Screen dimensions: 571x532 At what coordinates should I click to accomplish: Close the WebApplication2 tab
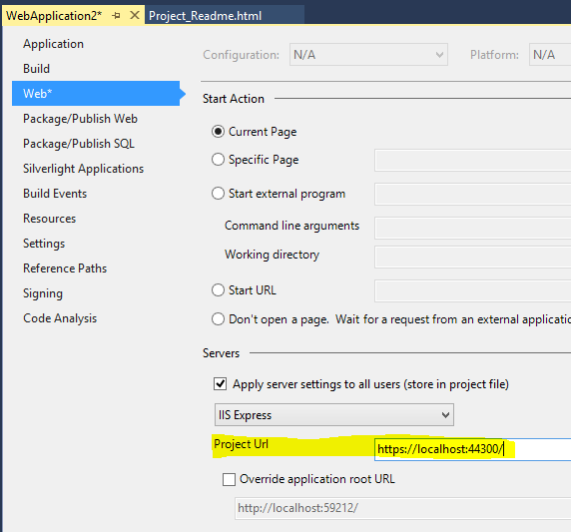pyautogui.click(x=135, y=15)
